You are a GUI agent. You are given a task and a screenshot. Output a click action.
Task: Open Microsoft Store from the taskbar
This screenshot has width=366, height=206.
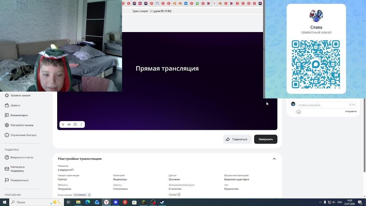134,202
